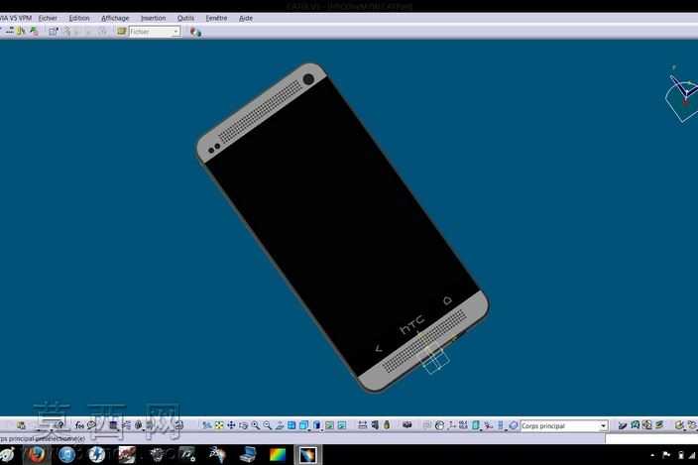This screenshot has width=698, height=465.
Task: Click the measure item icon next to measure-between
Action: tap(375, 425)
